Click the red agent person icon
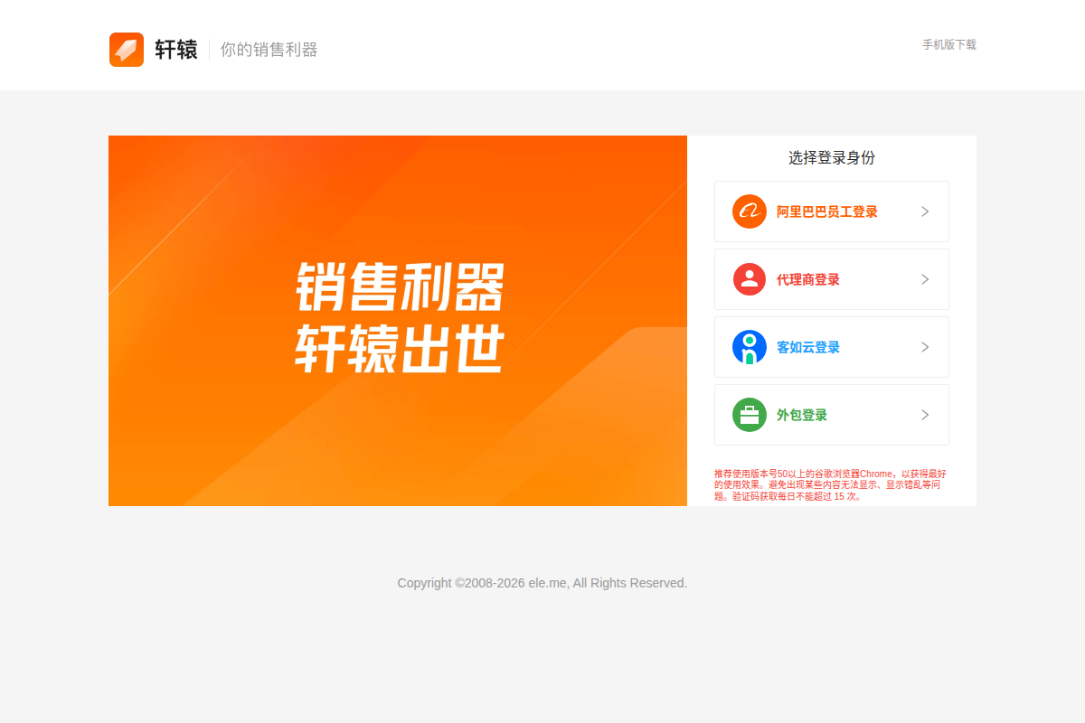Screen dimensions: 1085x723 tap(750, 279)
